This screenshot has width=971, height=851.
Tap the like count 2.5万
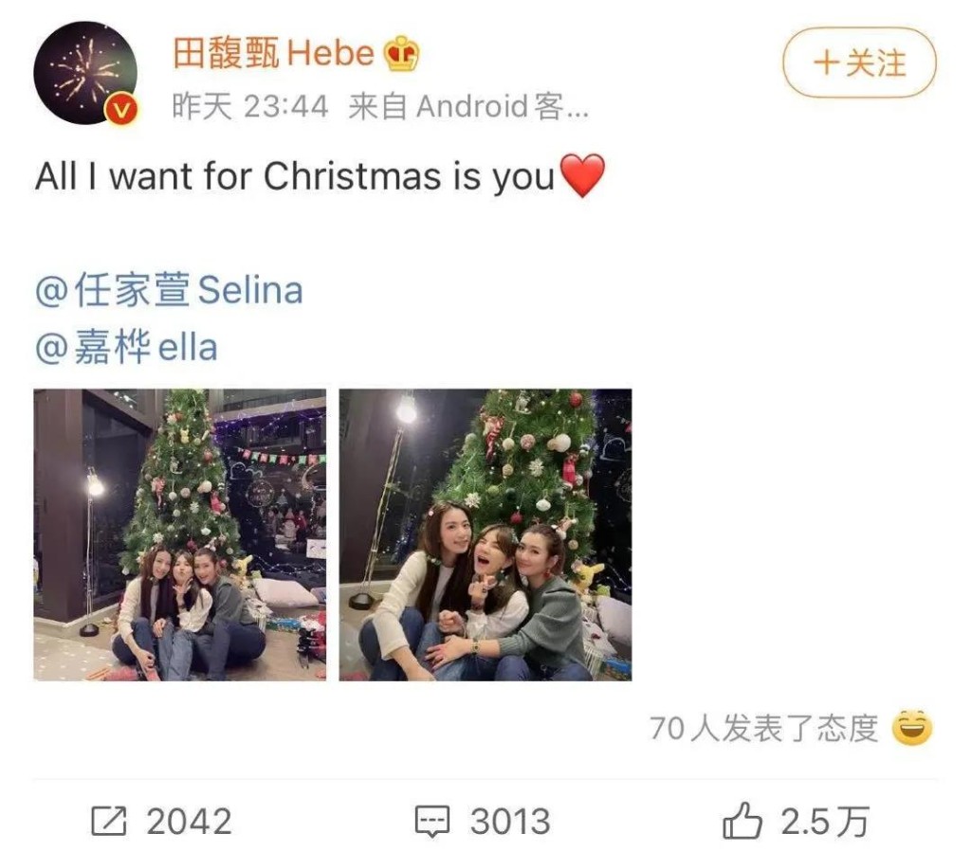click(x=824, y=822)
